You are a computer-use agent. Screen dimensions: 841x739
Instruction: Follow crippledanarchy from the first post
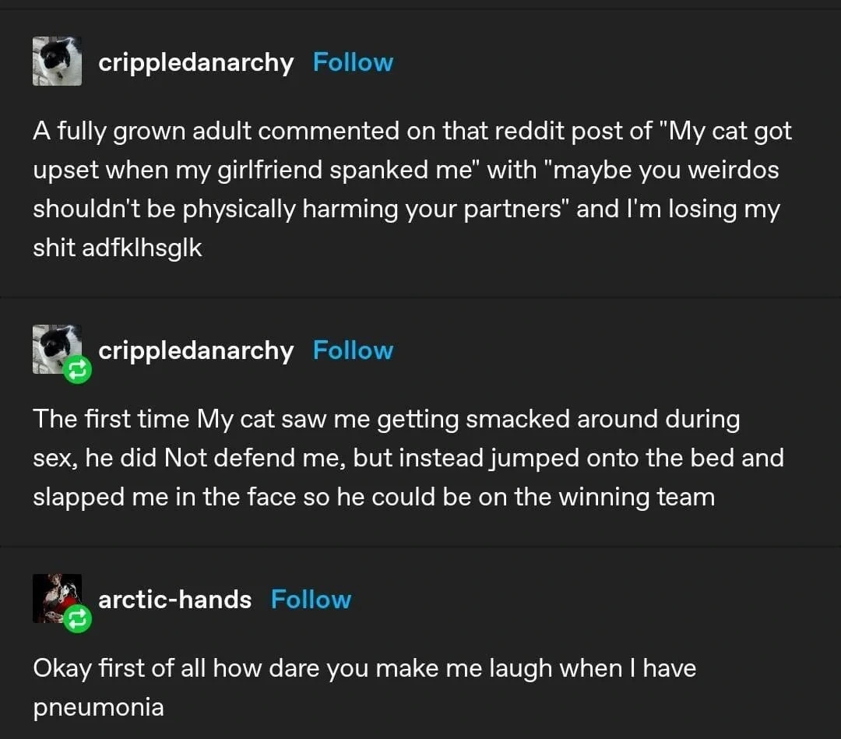(353, 62)
